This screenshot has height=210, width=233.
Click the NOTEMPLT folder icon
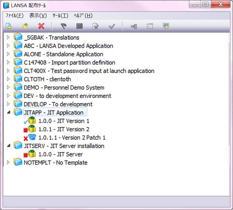click(x=18, y=162)
